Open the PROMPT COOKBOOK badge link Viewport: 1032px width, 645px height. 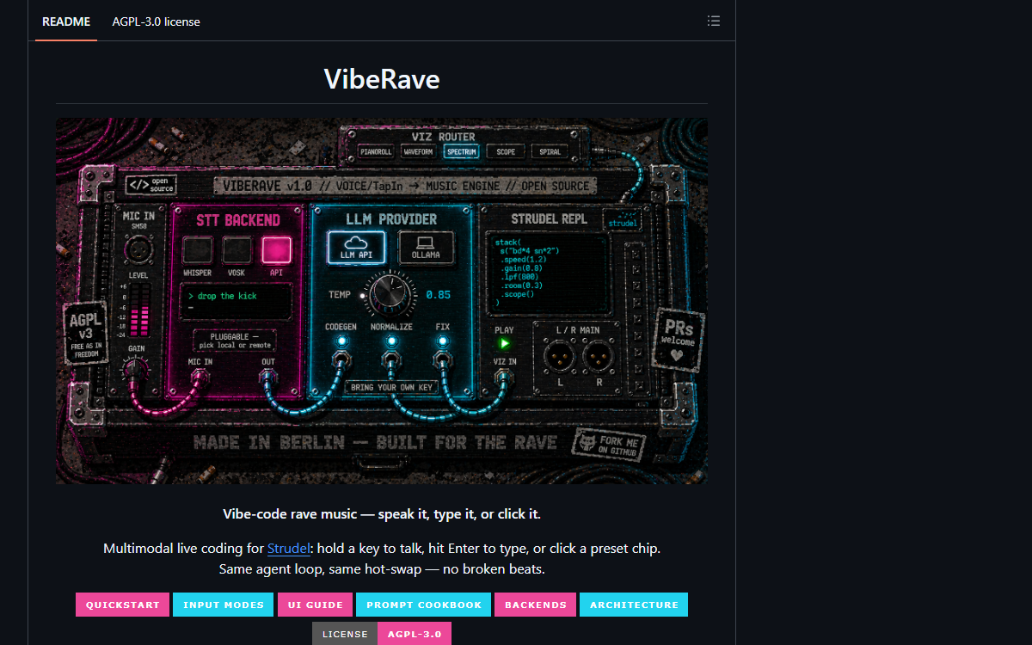[x=424, y=605]
